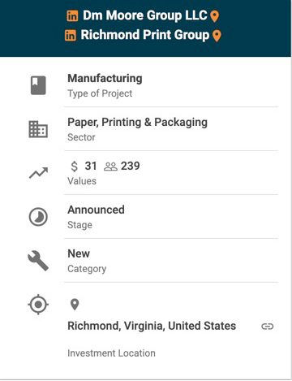Image resolution: width=292 pixels, height=381 pixels.
Task: Click the trending arrow icon for Values
Action: [38, 173]
